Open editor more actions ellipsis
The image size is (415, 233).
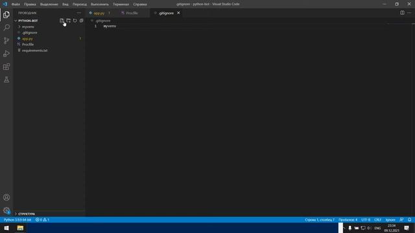point(409,13)
